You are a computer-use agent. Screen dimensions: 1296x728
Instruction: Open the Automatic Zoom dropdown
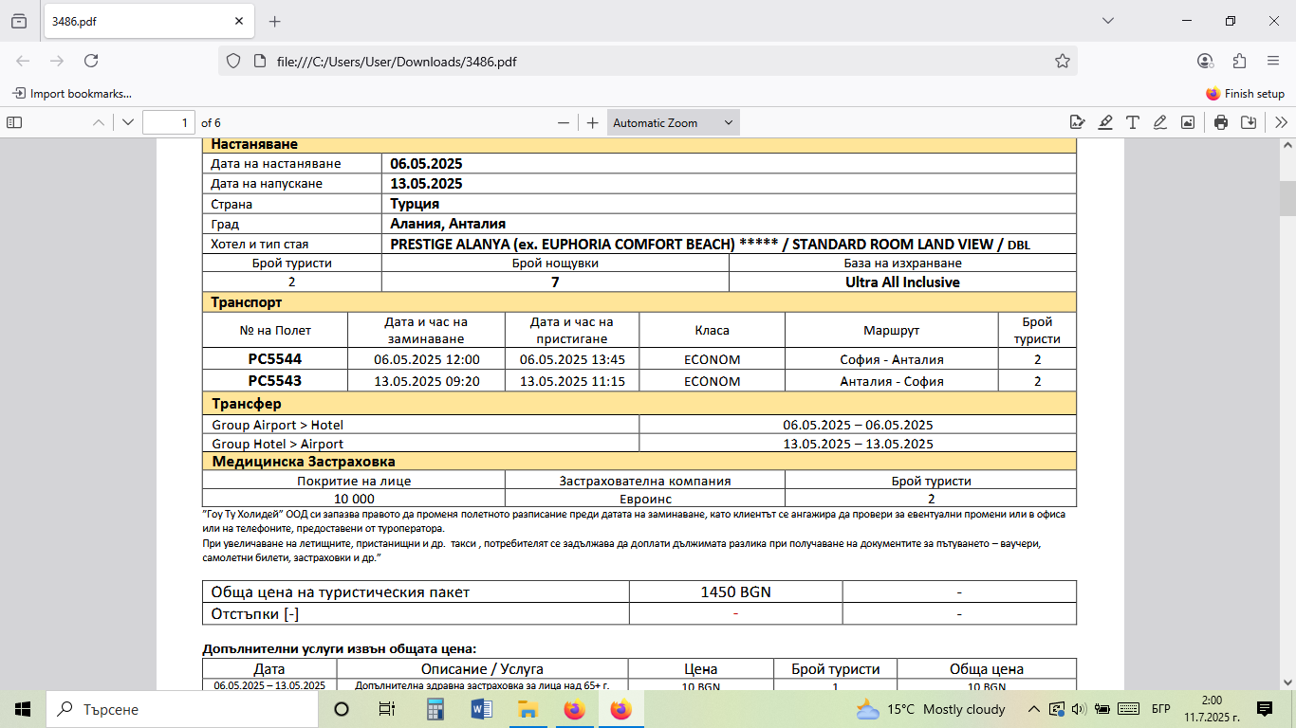click(673, 122)
